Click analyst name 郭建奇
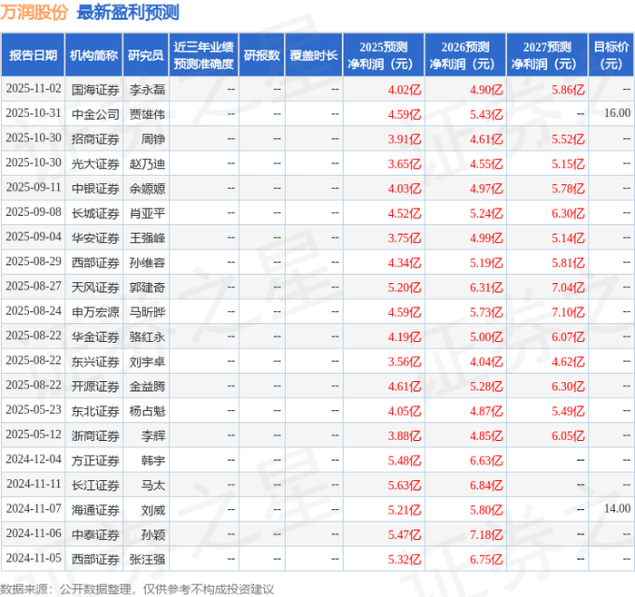The image size is (635, 597). pyautogui.click(x=147, y=287)
